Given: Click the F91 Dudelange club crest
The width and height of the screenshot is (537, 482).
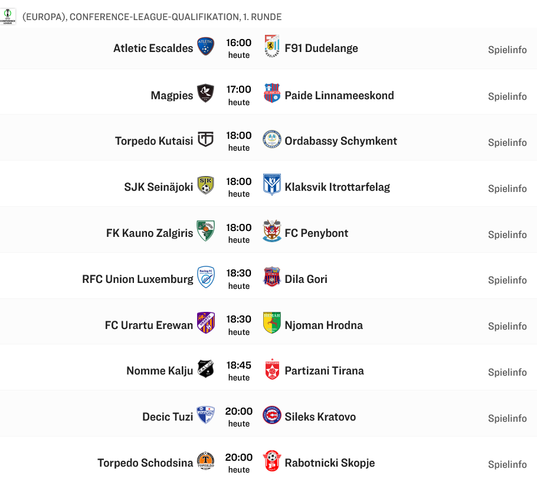Looking at the screenshot, I should point(272,47).
